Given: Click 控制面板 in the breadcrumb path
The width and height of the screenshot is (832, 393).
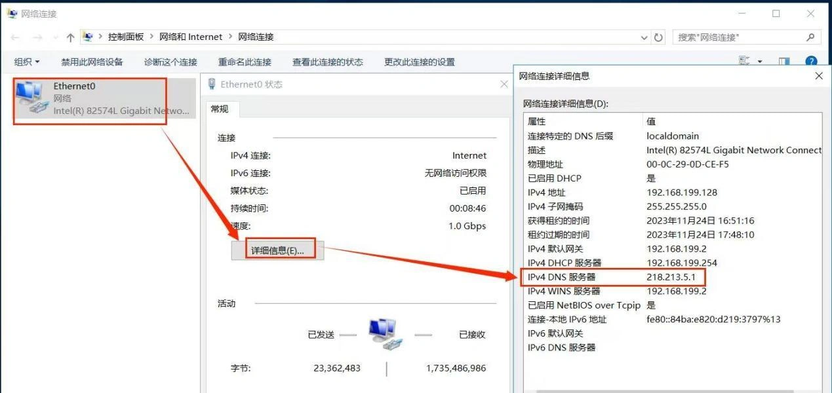Looking at the screenshot, I should coord(126,37).
